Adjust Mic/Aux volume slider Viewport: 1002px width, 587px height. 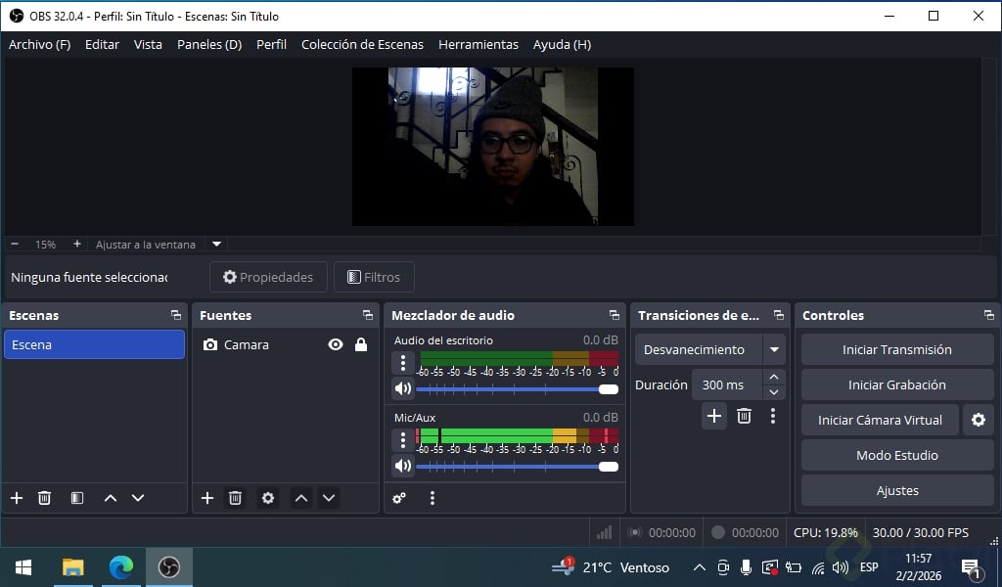point(517,467)
